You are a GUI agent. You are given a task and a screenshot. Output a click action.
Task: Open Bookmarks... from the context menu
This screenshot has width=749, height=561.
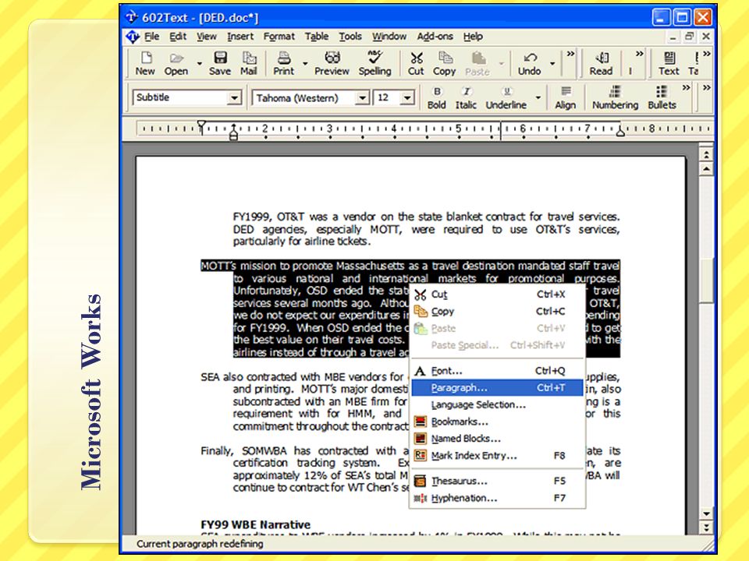point(497,422)
